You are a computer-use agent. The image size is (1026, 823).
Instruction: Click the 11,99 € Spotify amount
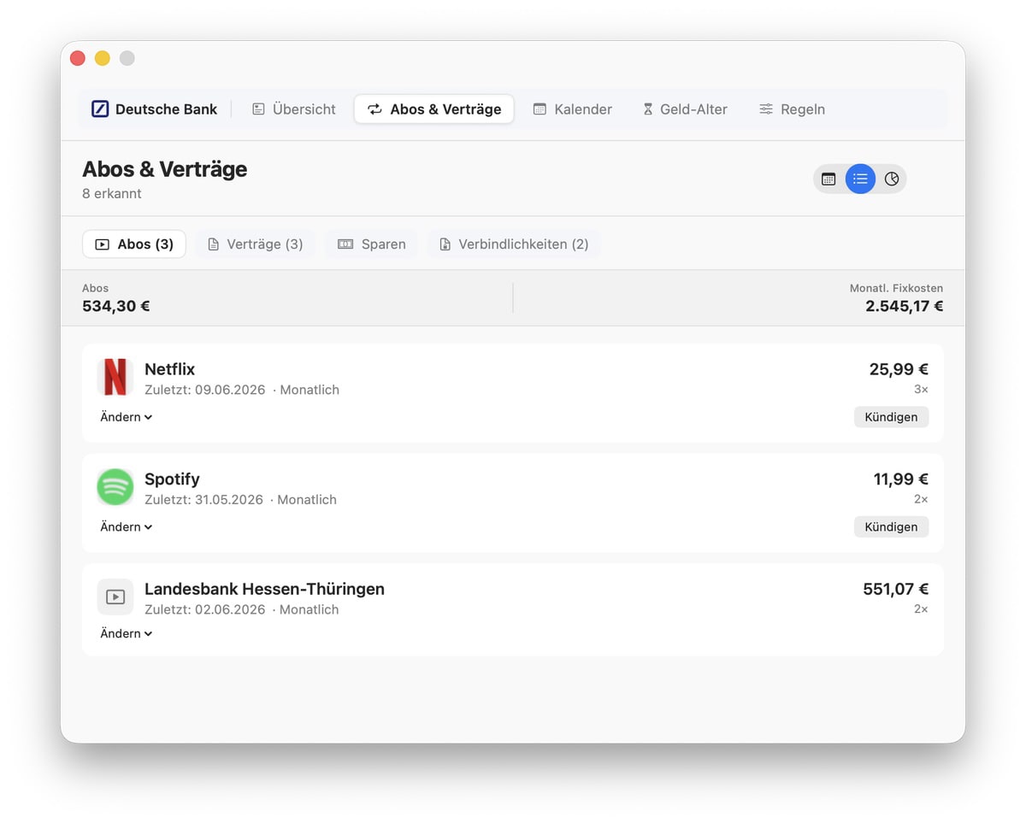900,479
